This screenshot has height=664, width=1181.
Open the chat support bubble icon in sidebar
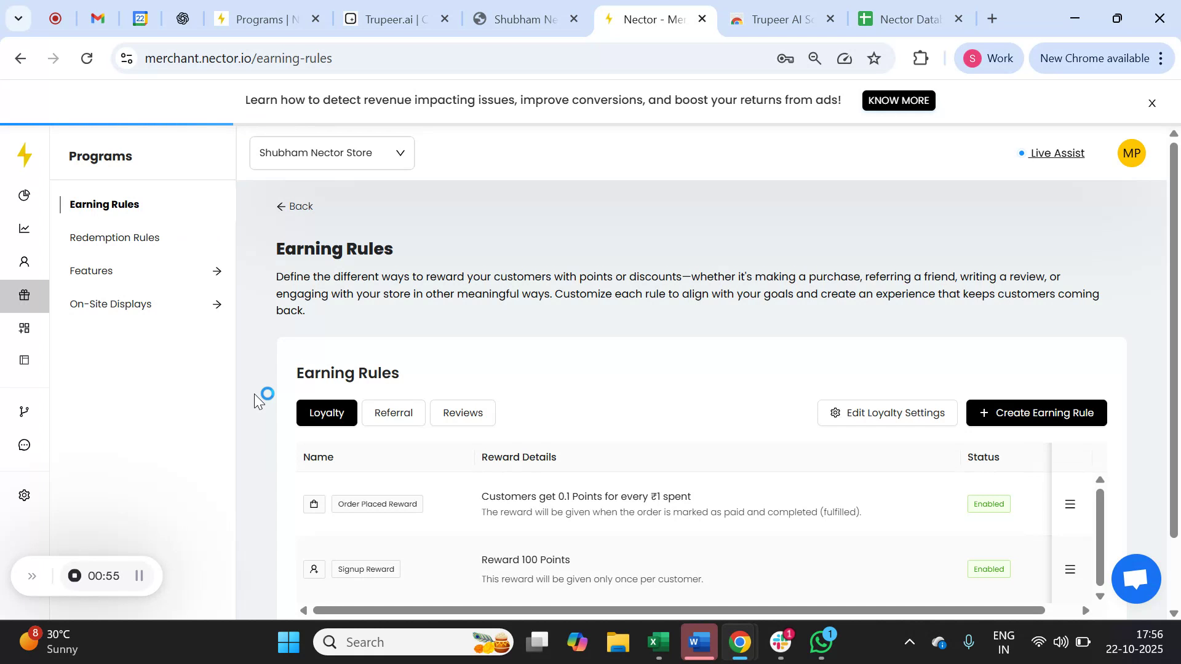[x=25, y=445]
